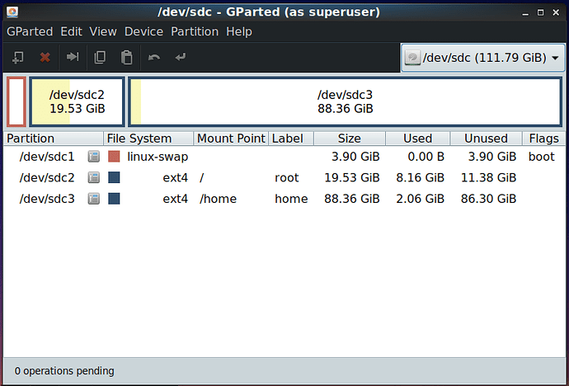Image resolution: width=569 pixels, height=386 pixels.
Task: Click the Unused column header
Action: point(487,139)
